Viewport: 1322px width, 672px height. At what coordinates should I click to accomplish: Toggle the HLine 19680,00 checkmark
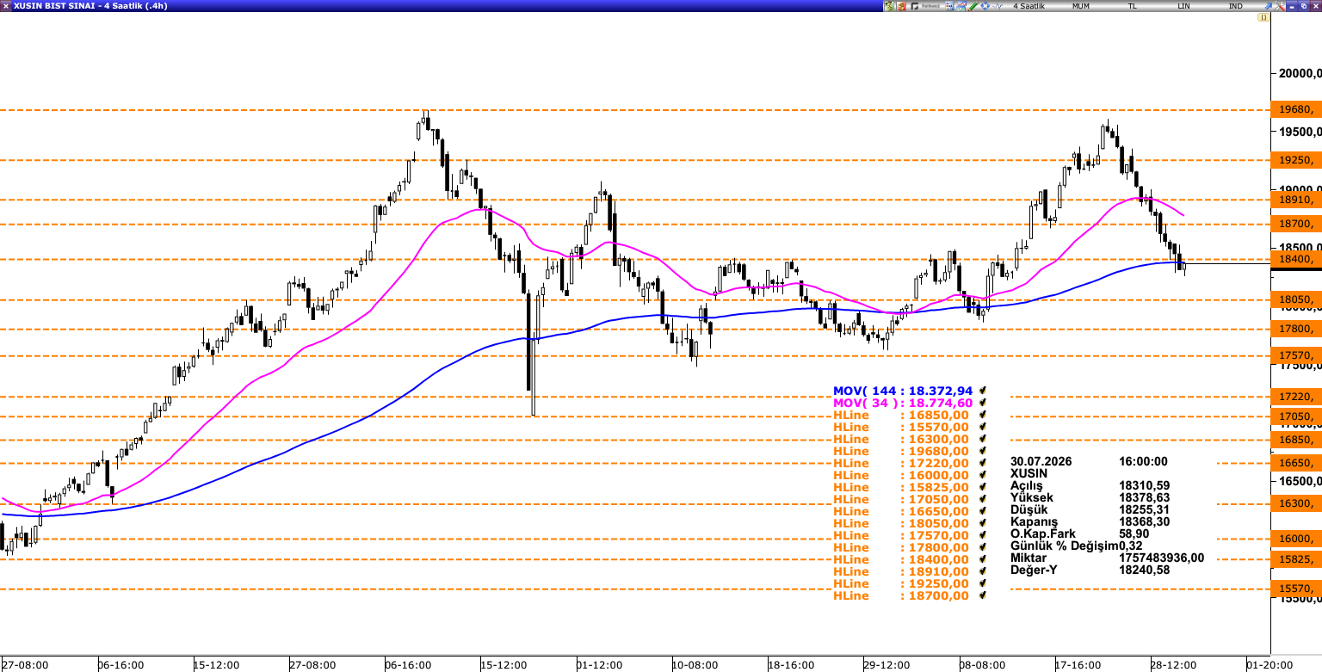click(982, 451)
